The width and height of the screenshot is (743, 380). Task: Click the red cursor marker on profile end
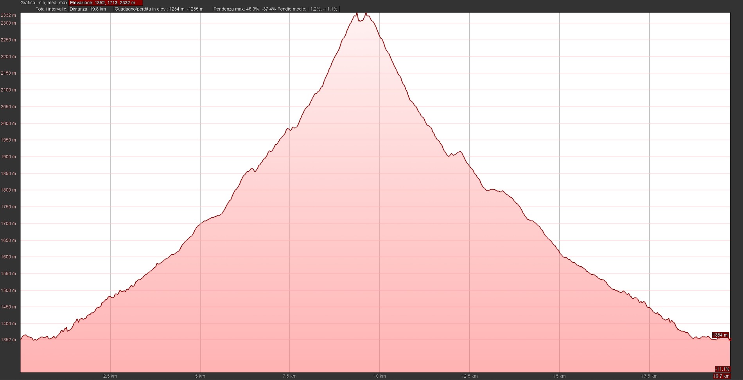pyautogui.click(x=730, y=339)
